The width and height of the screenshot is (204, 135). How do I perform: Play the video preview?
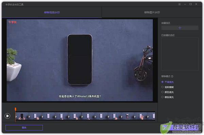click(x=7, y=116)
